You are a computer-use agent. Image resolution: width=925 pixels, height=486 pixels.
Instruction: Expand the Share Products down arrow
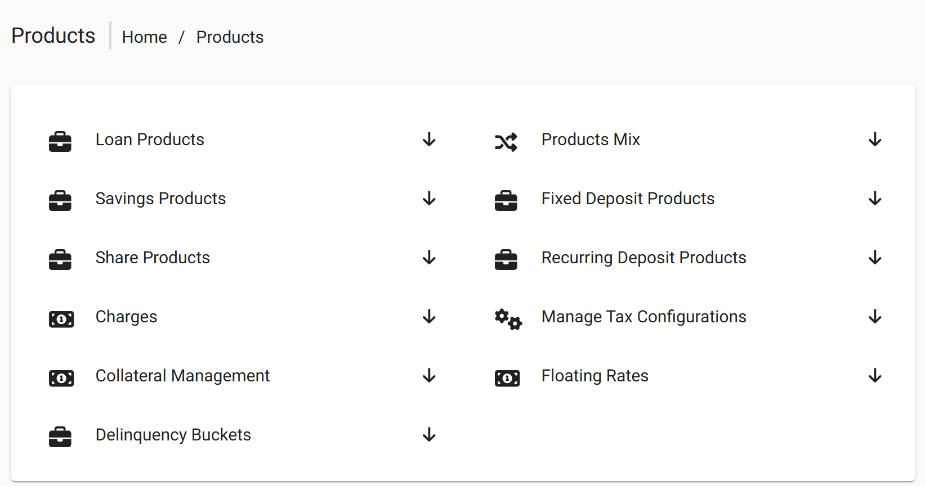tap(429, 258)
